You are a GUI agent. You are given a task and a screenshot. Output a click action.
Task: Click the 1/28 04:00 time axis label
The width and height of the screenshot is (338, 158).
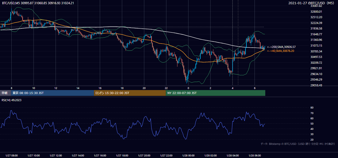point(232,156)
